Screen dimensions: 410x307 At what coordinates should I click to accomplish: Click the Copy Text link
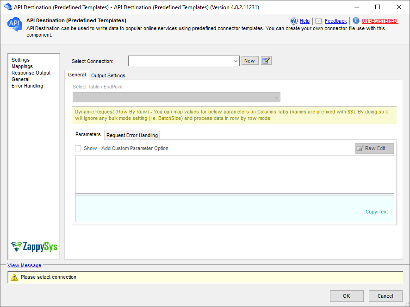377,212
